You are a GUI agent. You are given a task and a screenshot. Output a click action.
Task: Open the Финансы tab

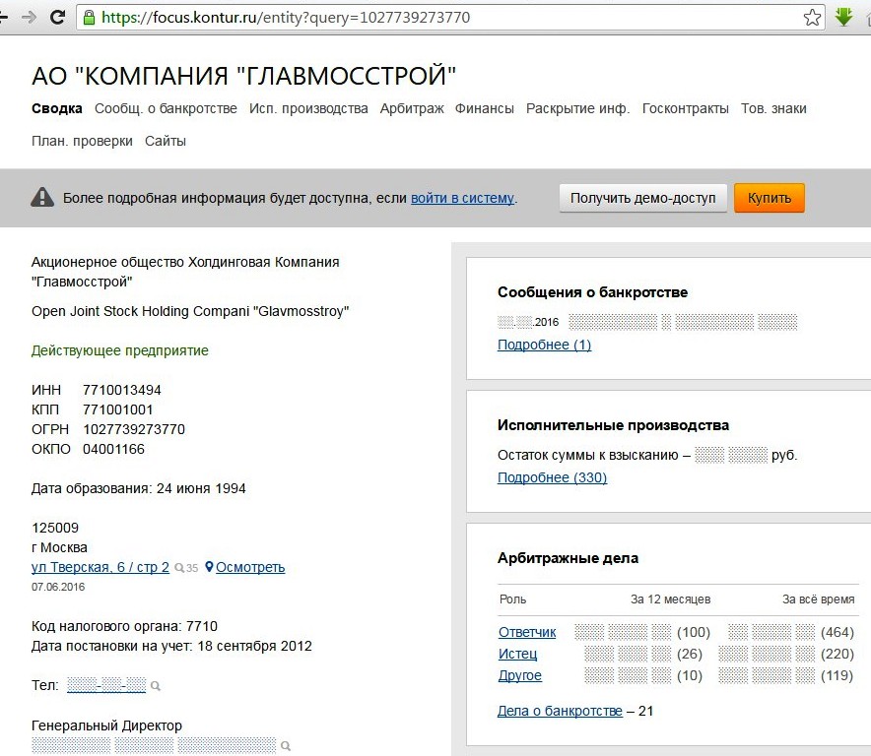point(485,109)
